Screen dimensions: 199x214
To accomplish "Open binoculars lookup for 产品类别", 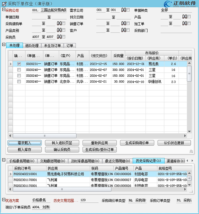I will point(59,30).
